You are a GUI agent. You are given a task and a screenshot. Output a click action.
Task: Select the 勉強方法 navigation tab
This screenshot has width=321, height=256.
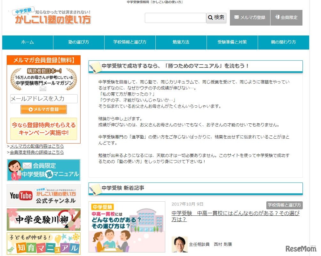click(x=181, y=42)
